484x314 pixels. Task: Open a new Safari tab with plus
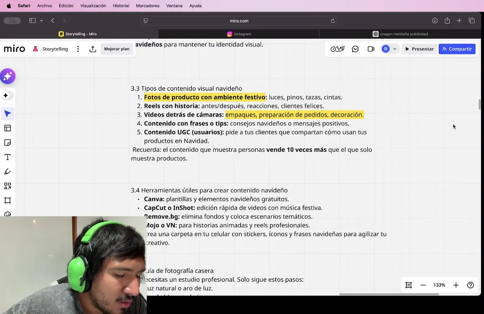click(x=459, y=20)
